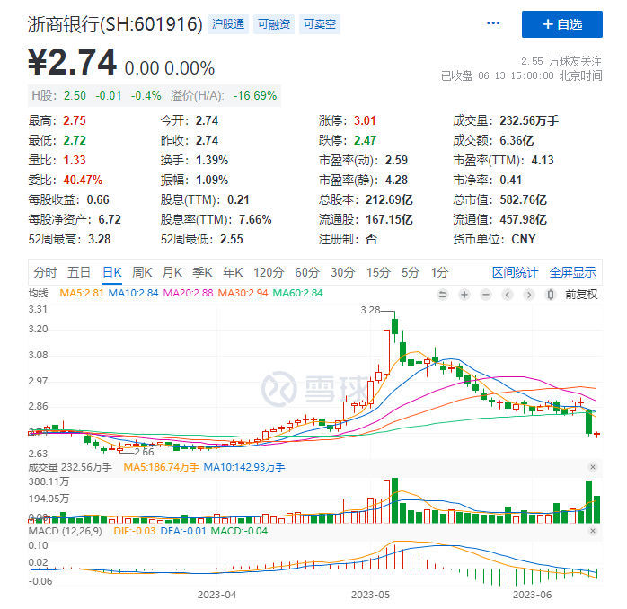Click the chart reset undo icon

[x=443, y=295]
